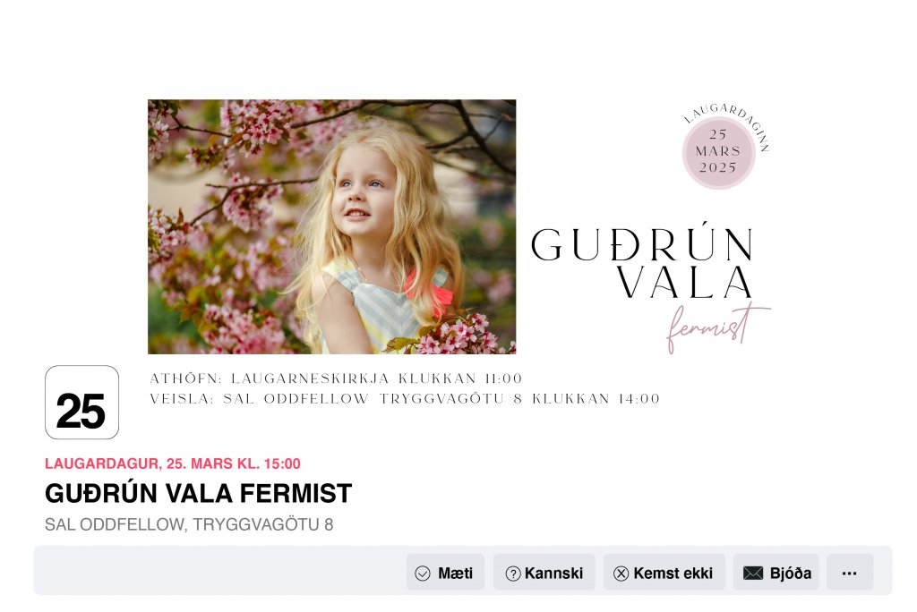Open the three-dots more options menu
The width and height of the screenshot is (917, 612).
(x=850, y=573)
